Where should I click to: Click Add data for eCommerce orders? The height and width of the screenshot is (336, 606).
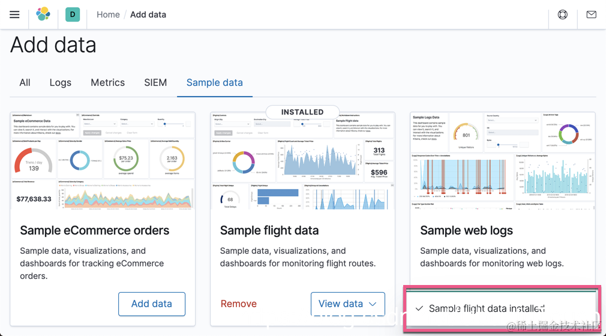152,304
